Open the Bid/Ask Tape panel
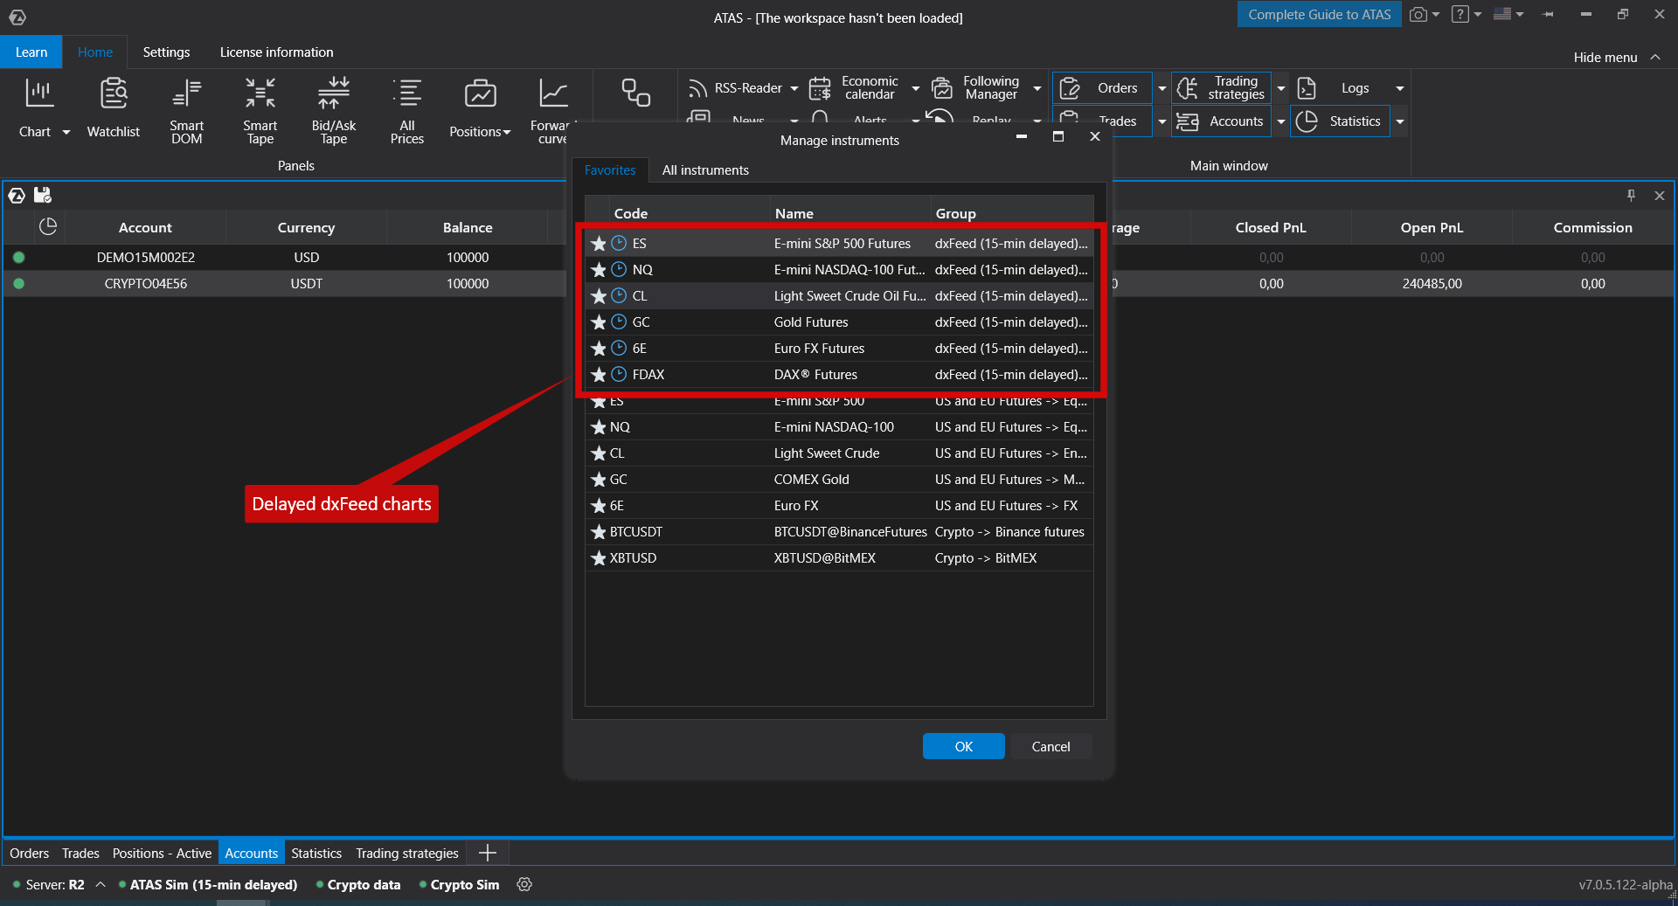Screen dimensions: 1678x906 333,110
